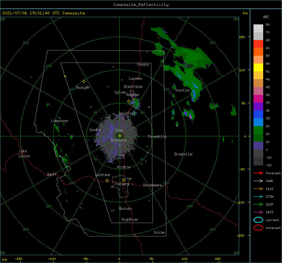The width and height of the screenshot is (282, 263).
Task: Click the Okotoks label
Action: tap(125, 209)
